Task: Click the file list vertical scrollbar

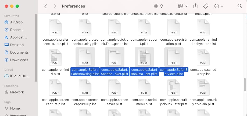Action: click(245, 85)
